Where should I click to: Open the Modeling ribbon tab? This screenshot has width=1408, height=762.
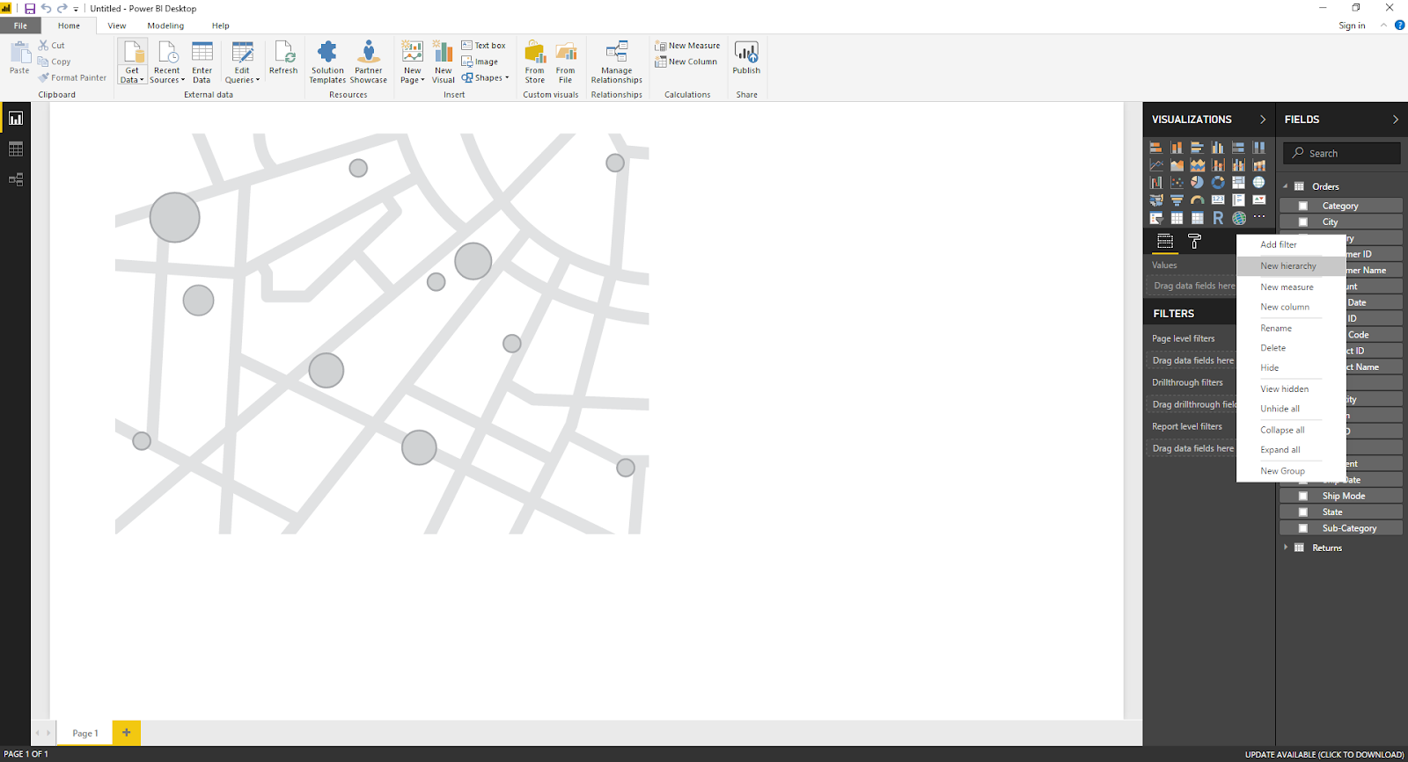tap(165, 25)
